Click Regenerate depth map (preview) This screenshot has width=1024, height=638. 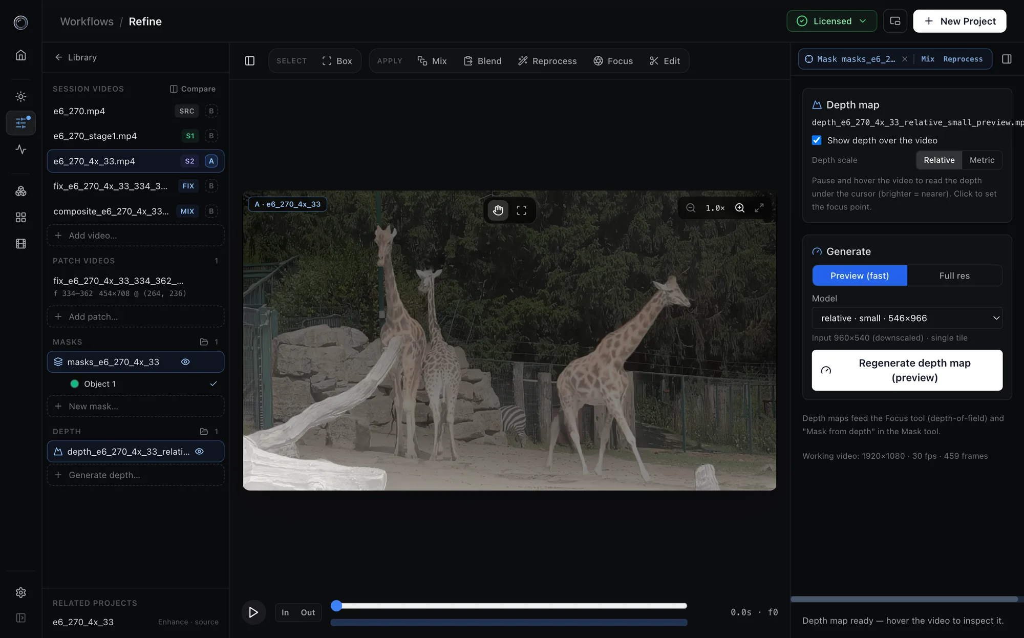[x=907, y=370]
